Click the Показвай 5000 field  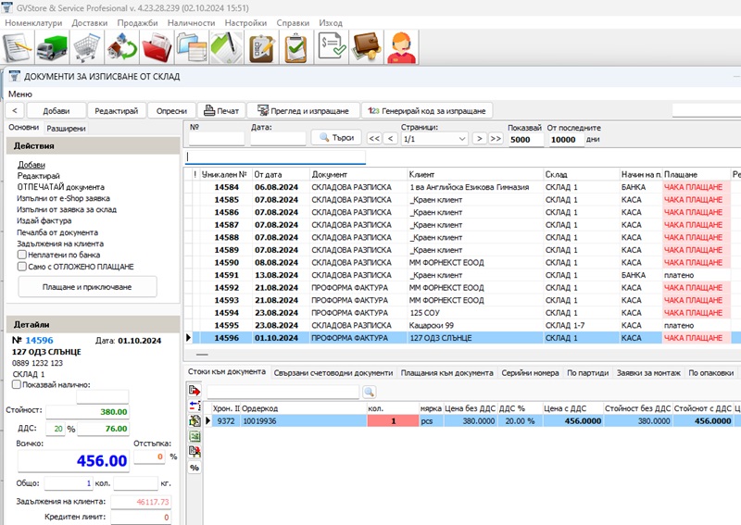click(526, 140)
